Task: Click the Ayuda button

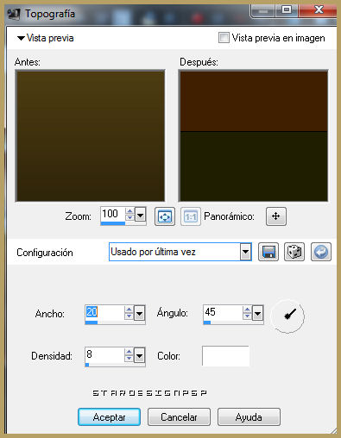Action: [x=249, y=417]
